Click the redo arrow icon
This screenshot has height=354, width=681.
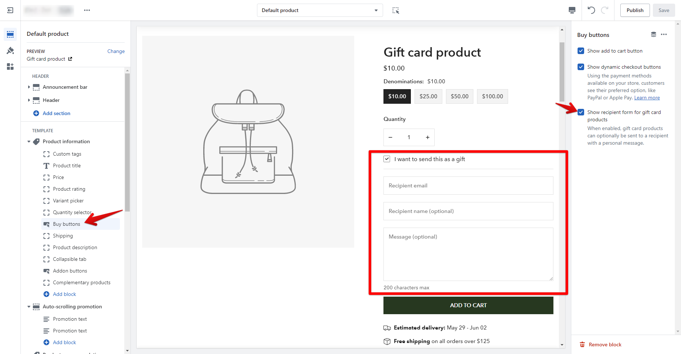605,10
